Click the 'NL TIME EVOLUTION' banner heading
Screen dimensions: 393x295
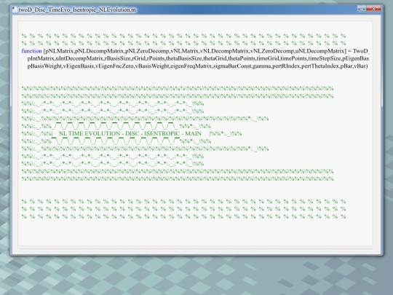(90, 133)
